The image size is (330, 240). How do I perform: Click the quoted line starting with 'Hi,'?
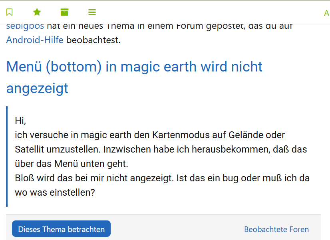tap(20, 121)
